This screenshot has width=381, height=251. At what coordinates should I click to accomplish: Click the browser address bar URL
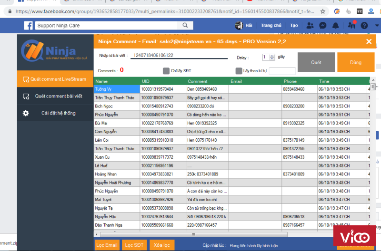(x=165, y=11)
